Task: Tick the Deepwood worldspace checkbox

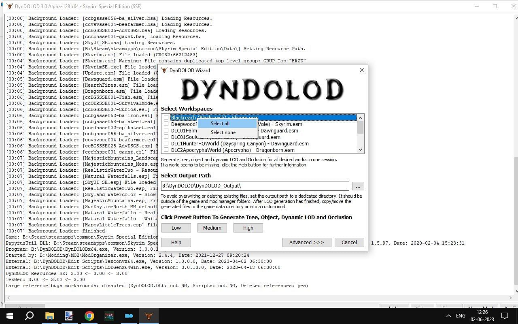Action: (x=166, y=124)
